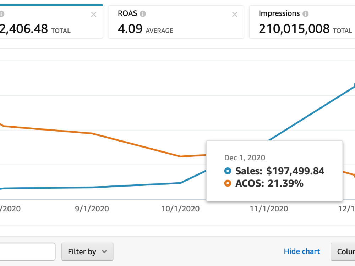Select the first highlighted total metric card
The height and width of the screenshot is (266, 355).
pyautogui.click(x=51, y=22)
